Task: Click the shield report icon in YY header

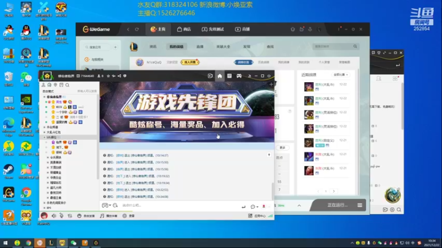Action: point(125,76)
